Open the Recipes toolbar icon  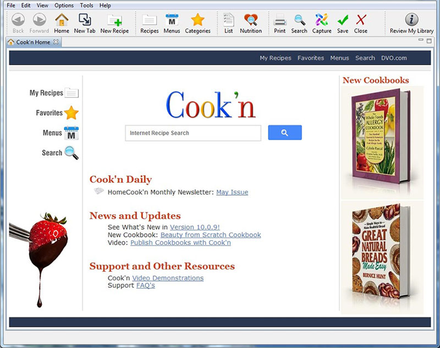click(x=150, y=21)
